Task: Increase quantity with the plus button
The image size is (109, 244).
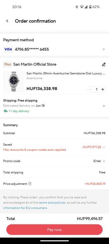Action: pyautogui.click(x=103, y=89)
